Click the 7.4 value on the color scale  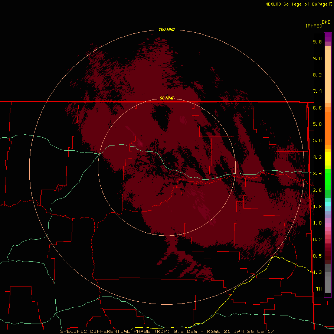317,91
